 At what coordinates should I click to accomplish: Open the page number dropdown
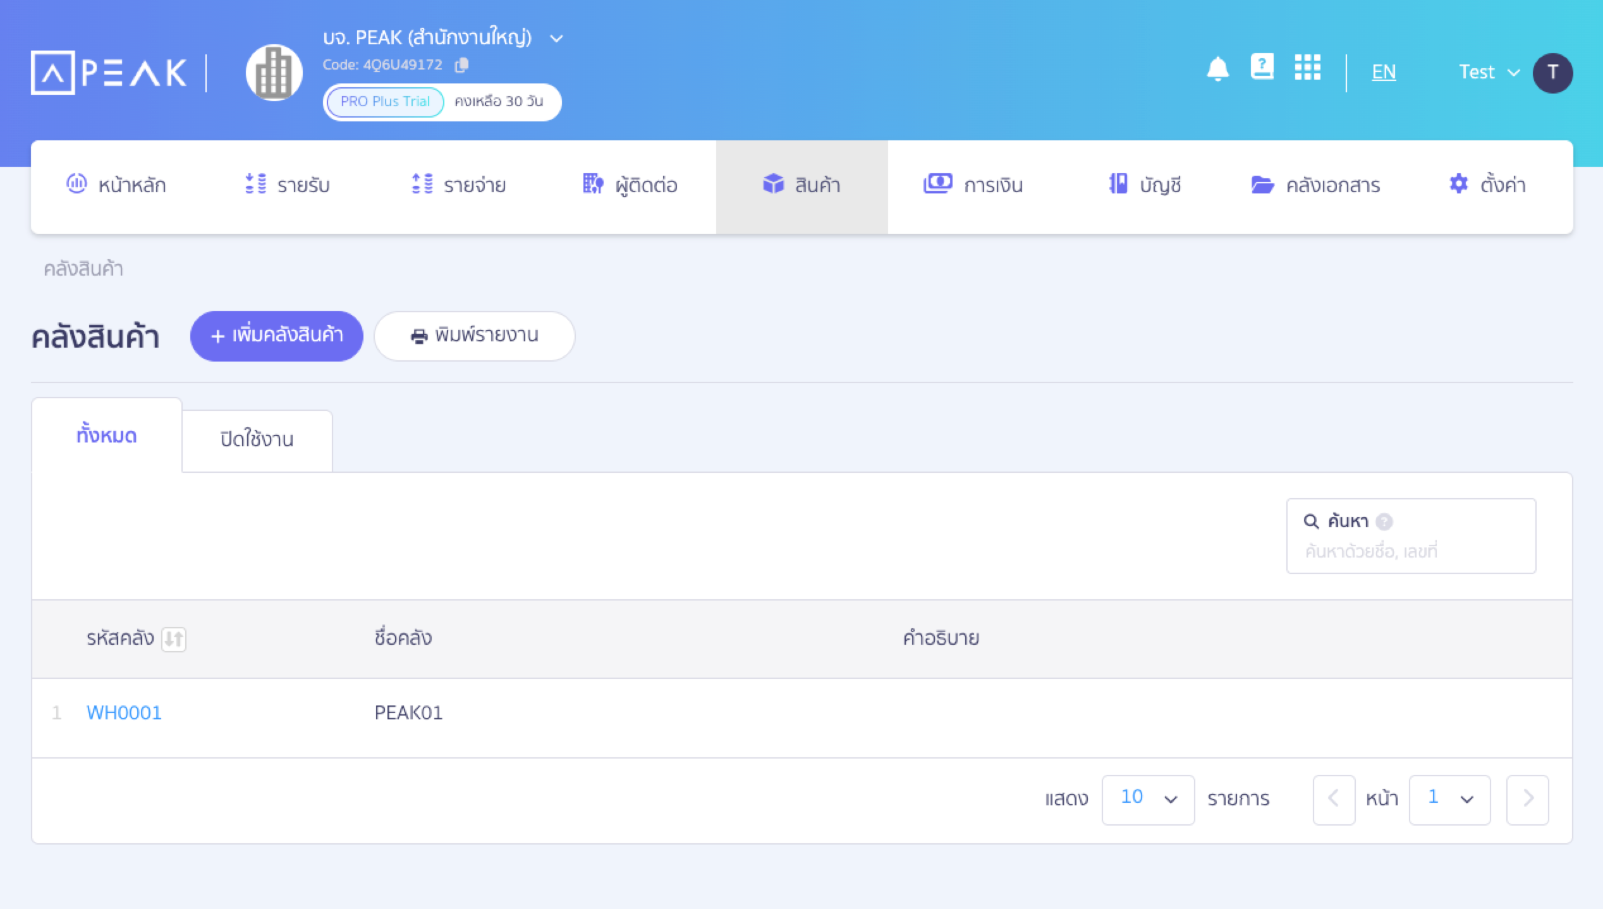click(x=1449, y=799)
